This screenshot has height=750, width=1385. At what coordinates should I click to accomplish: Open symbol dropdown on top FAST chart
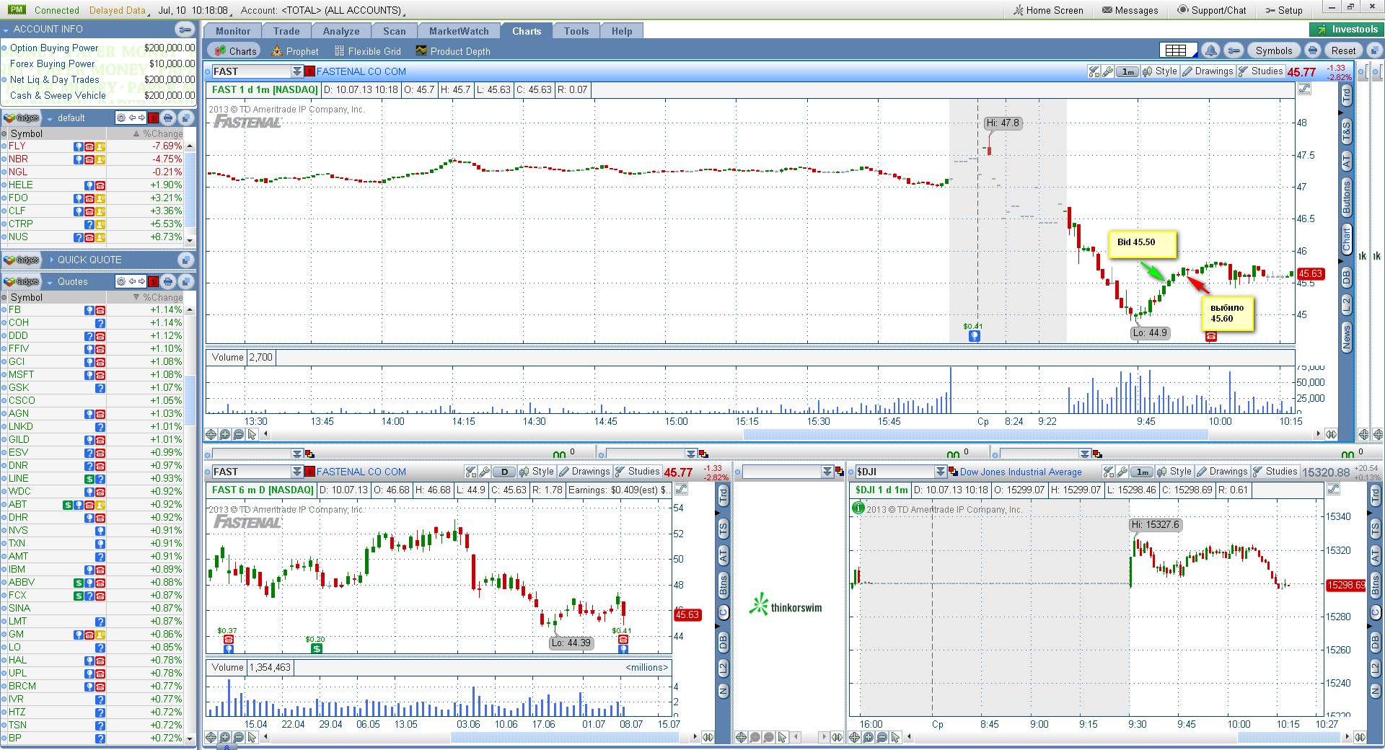(x=297, y=71)
